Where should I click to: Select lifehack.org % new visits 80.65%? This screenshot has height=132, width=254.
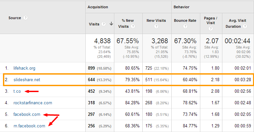click(x=132, y=68)
